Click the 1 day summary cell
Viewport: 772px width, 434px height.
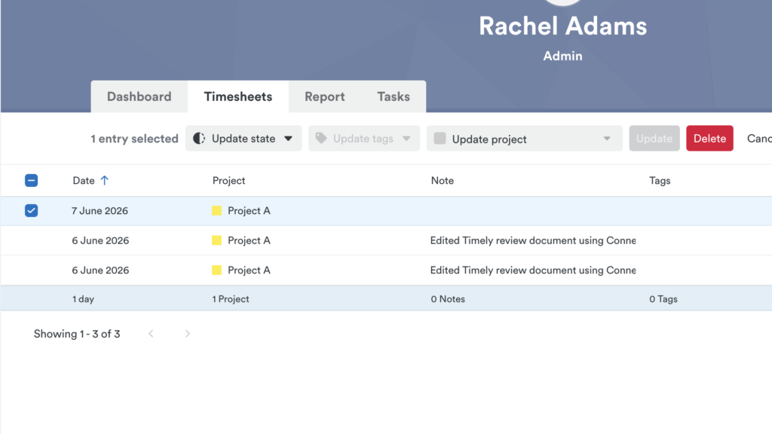(x=83, y=299)
